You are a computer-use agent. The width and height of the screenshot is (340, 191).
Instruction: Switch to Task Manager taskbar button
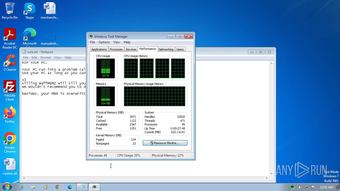pos(94,187)
